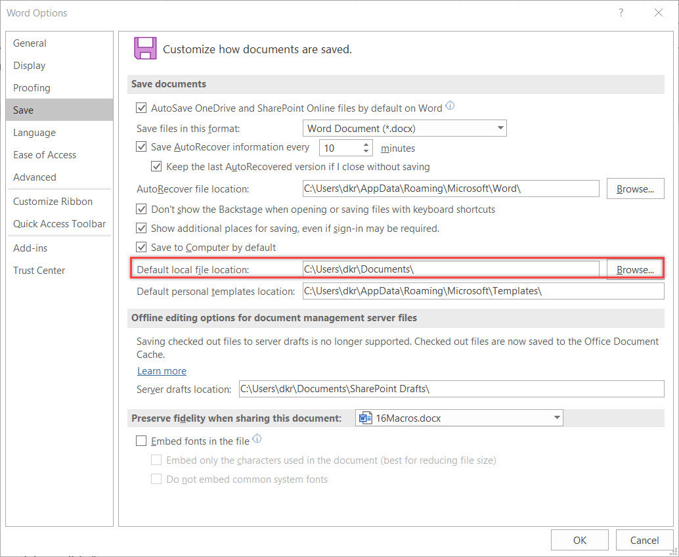Click the purple floppy disk save icon

[x=145, y=48]
